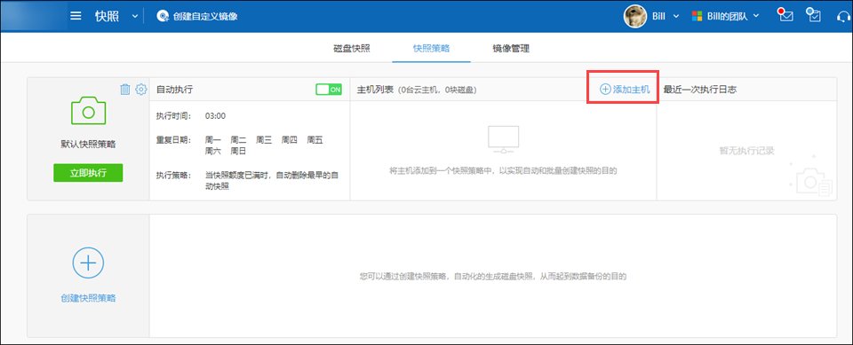Click the 立即执行 green button
Image resolution: width=853 pixels, height=345 pixels.
[88, 173]
